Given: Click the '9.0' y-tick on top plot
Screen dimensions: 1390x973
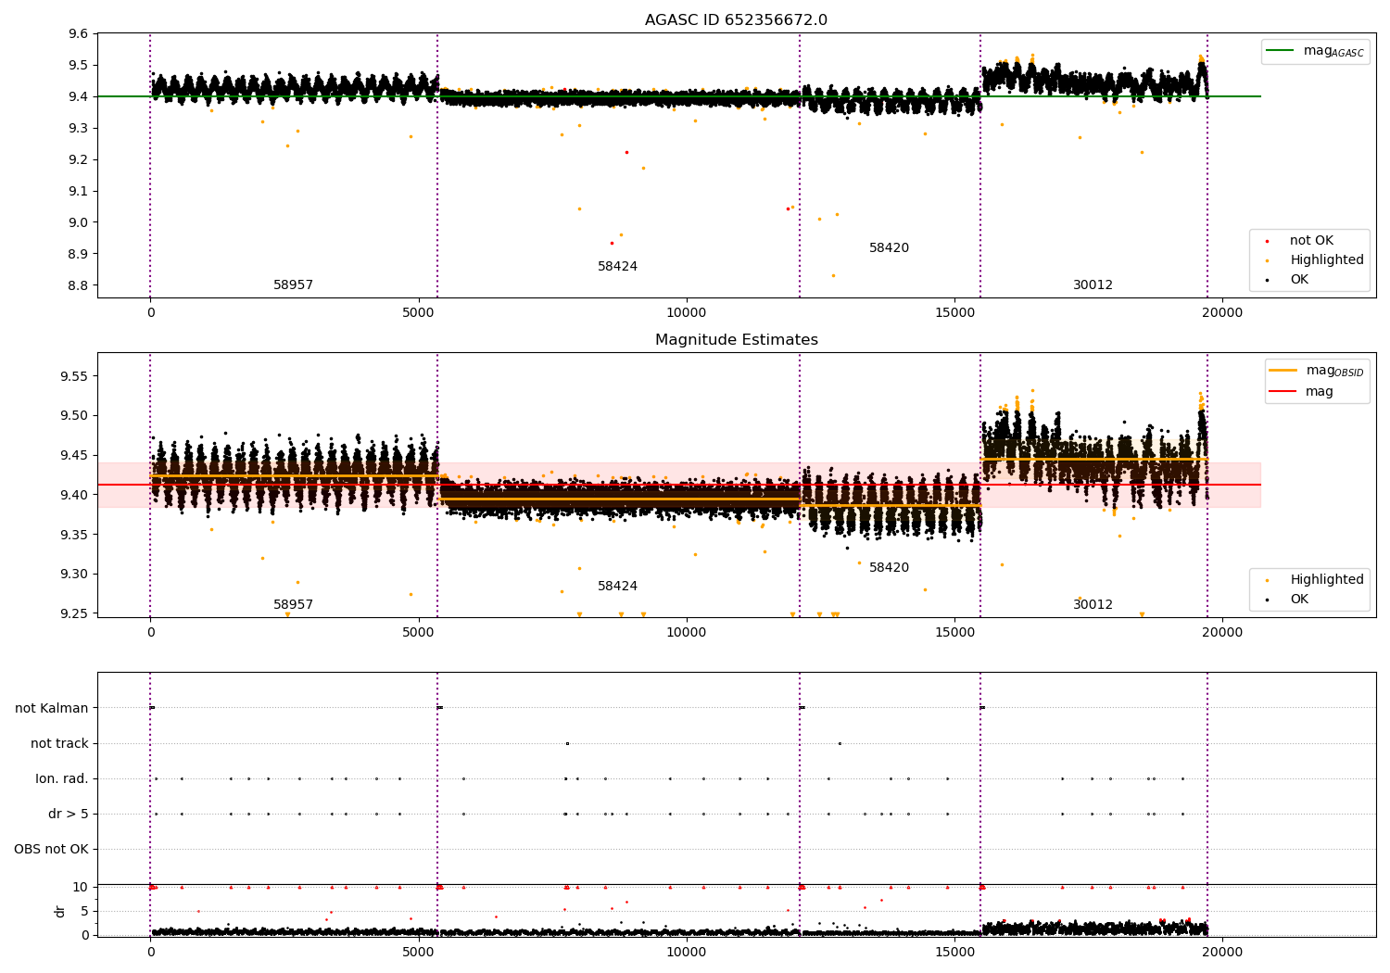Looking at the screenshot, I should [79, 222].
